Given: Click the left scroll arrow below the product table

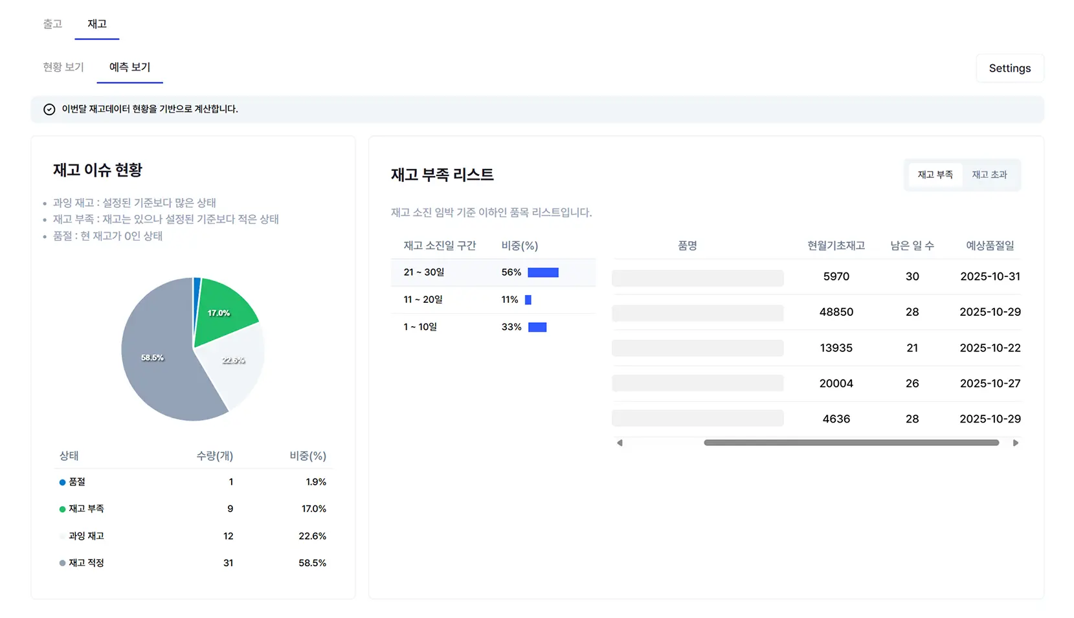Looking at the screenshot, I should pyautogui.click(x=619, y=443).
